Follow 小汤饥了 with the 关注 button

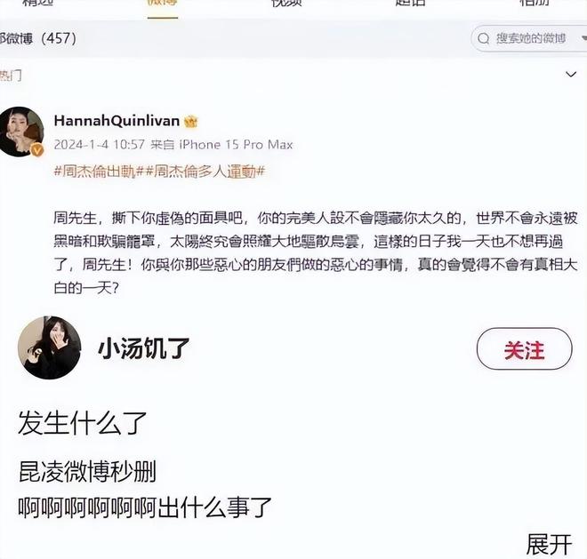click(524, 349)
